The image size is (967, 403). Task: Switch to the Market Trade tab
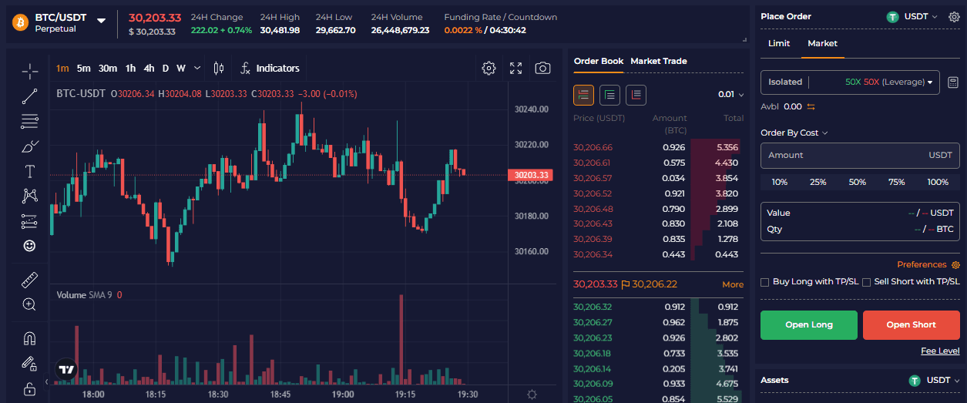coord(658,61)
